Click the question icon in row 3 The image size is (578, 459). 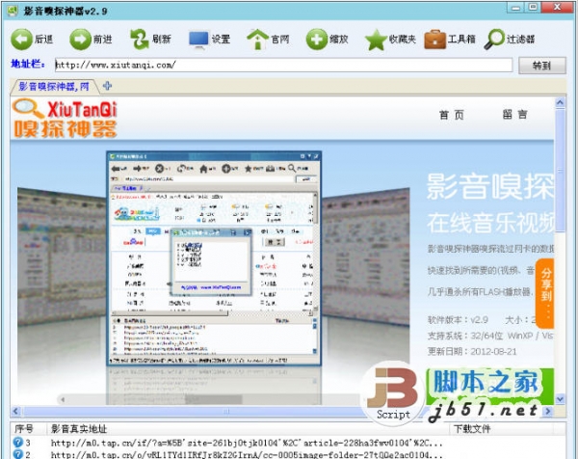coord(17,442)
